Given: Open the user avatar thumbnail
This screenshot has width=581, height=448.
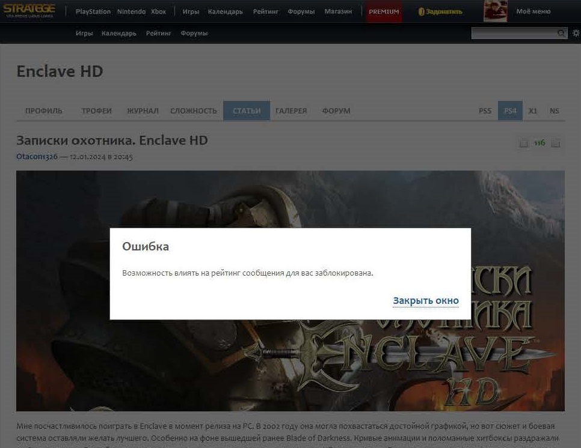Looking at the screenshot, I should 496,11.
